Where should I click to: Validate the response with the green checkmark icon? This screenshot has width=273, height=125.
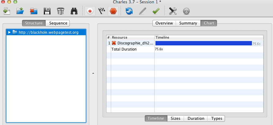coord(156,11)
